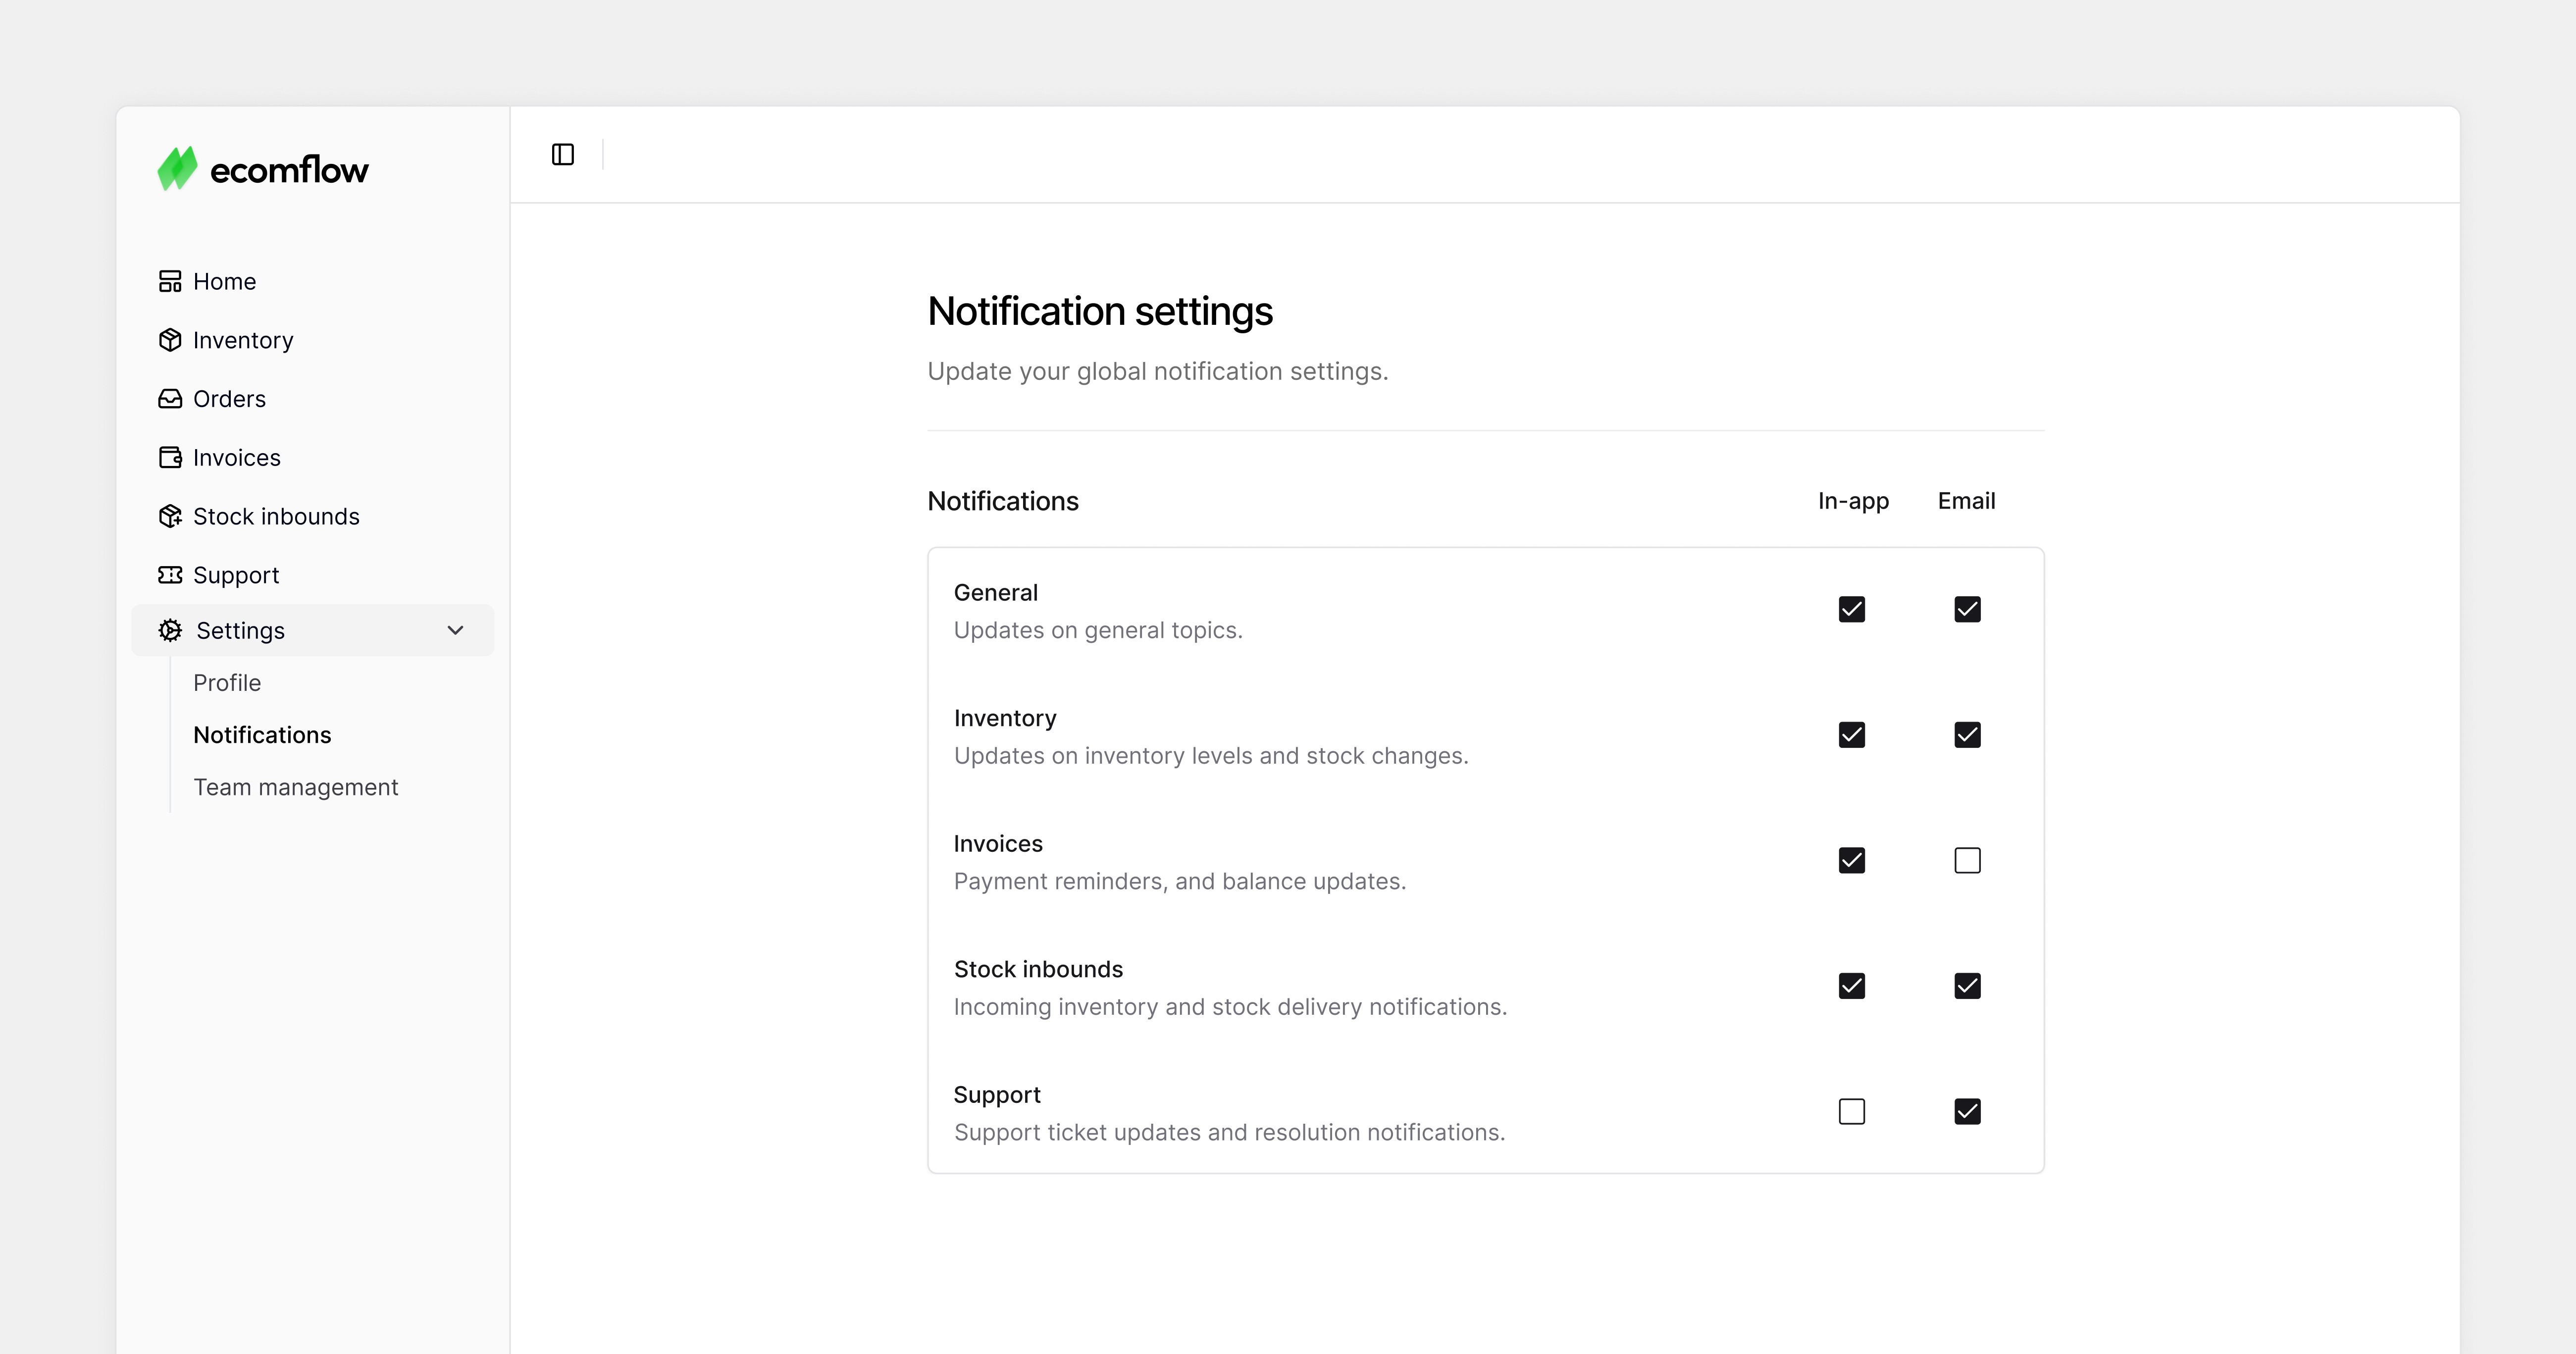Open the Profile settings subpage
Image resolution: width=2576 pixels, height=1354 pixels.
click(x=227, y=683)
